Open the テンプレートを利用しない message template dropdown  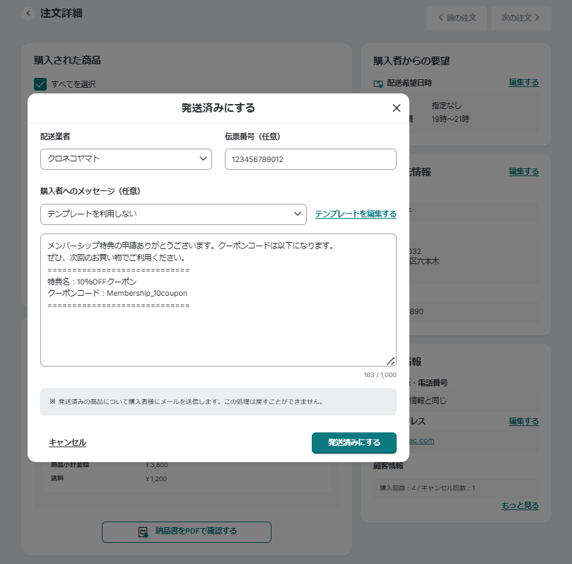[x=173, y=214]
